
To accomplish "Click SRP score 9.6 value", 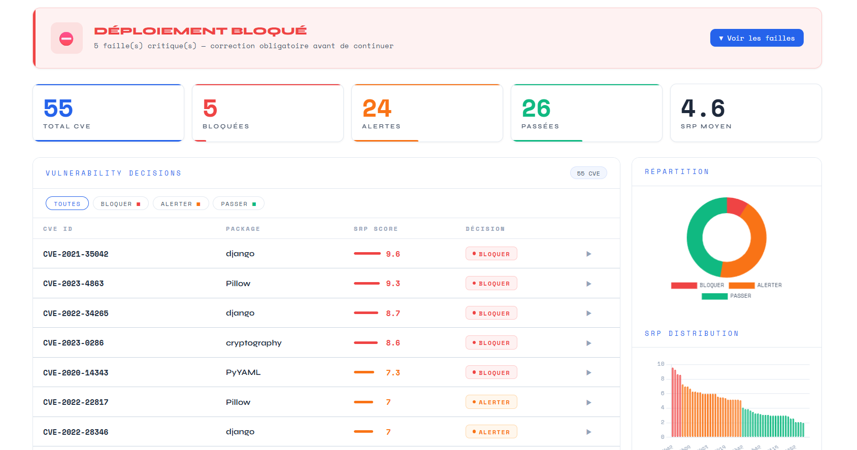I will [393, 254].
